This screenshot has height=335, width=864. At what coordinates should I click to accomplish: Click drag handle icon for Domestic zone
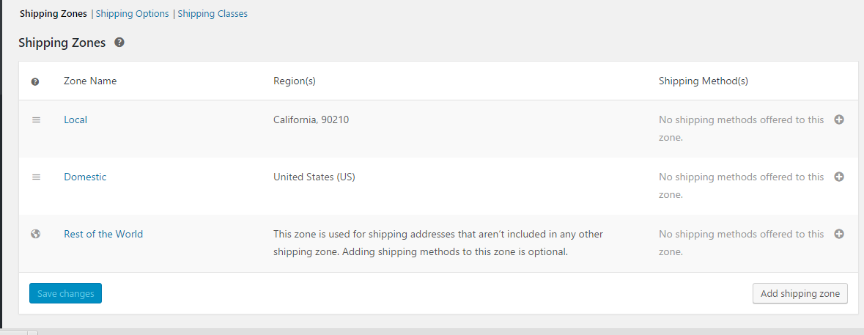[37, 177]
